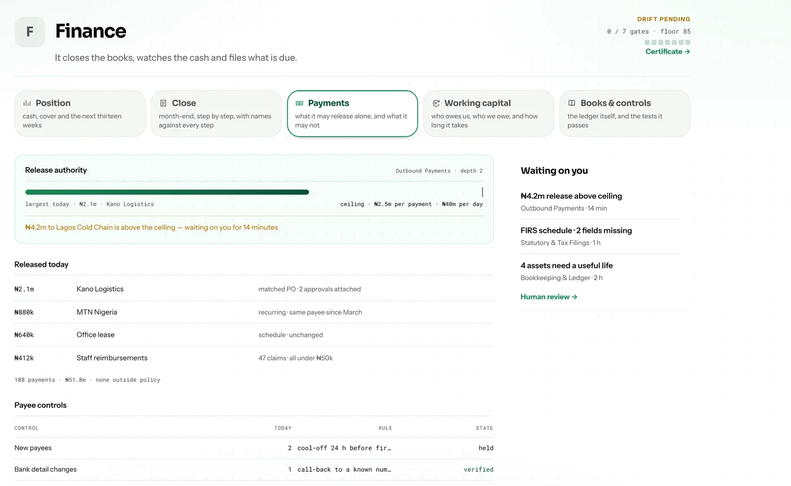Open the Position tab
The width and height of the screenshot is (791, 486).
click(80, 114)
